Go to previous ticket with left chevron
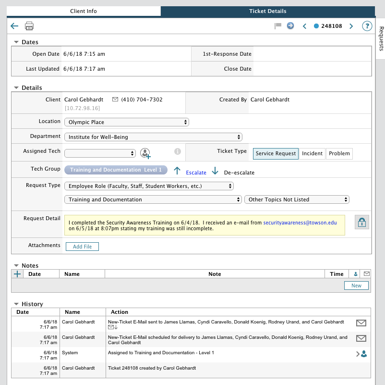Image resolution: width=385 pixels, height=385 pixels. (x=304, y=26)
